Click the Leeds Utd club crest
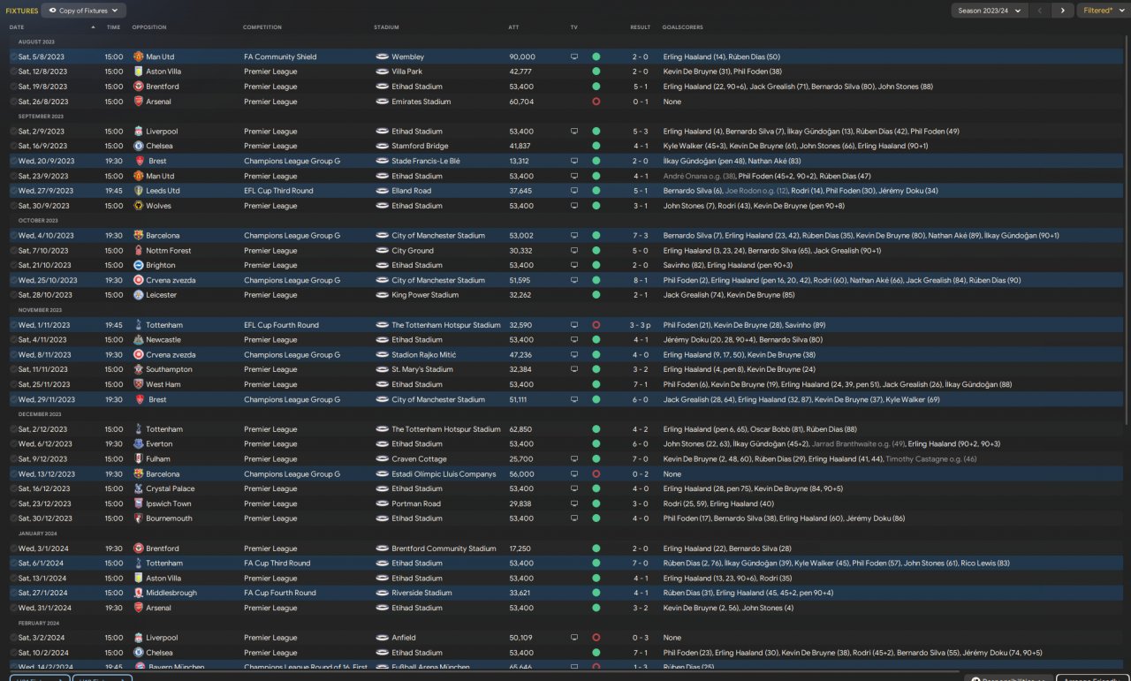Image resolution: width=1131 pixels, height=681 pixels. click(138, 191)
